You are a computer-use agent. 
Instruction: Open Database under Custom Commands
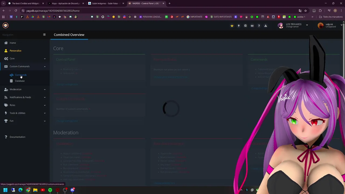[20, 81]
